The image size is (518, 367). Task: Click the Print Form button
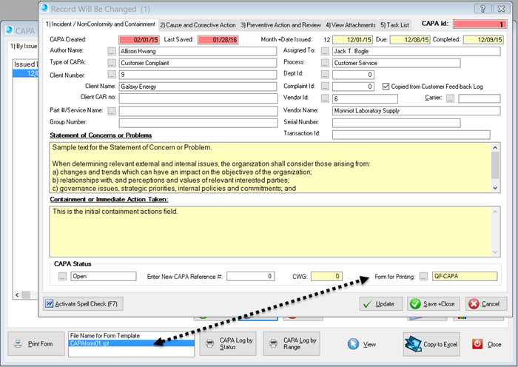point(36,344)
